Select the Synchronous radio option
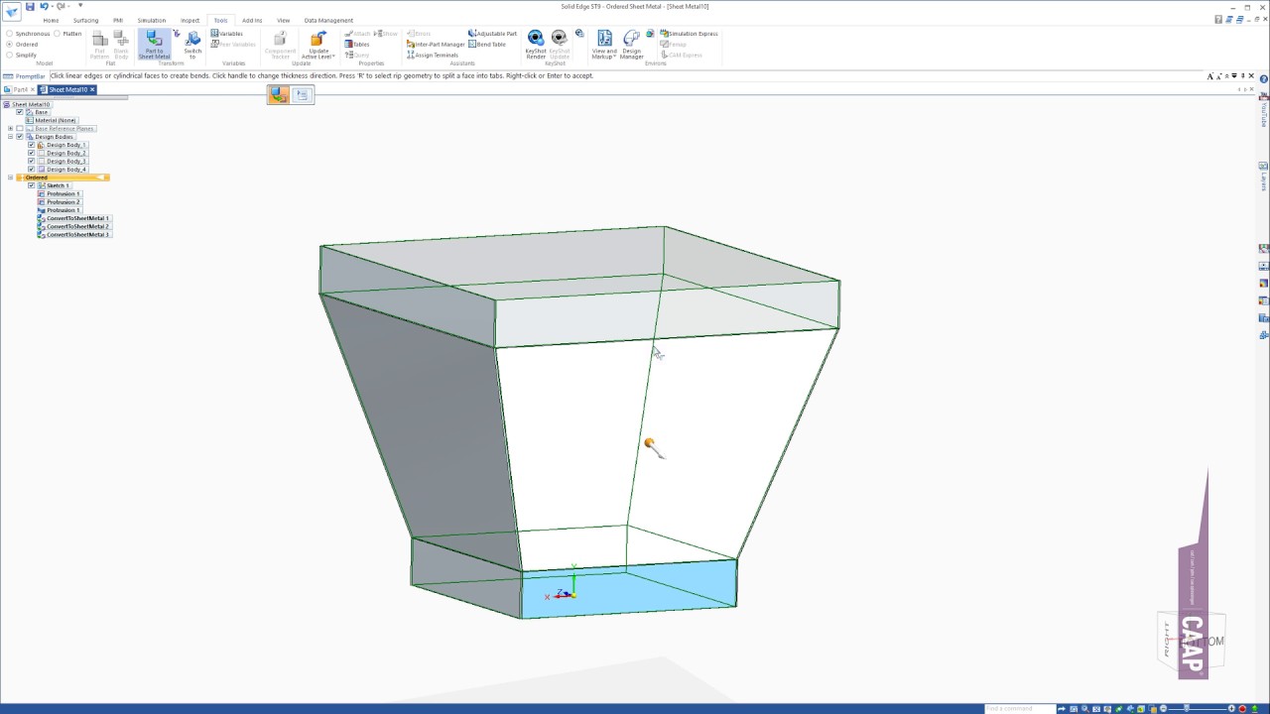 coord(28,34)
